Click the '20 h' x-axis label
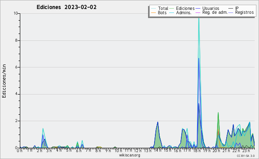This screenshot has width=259, height=159. pos(217,151)
